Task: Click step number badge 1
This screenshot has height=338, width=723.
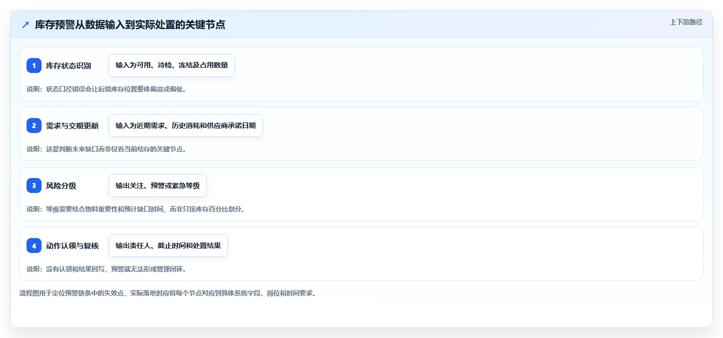Action: point(34,65)
